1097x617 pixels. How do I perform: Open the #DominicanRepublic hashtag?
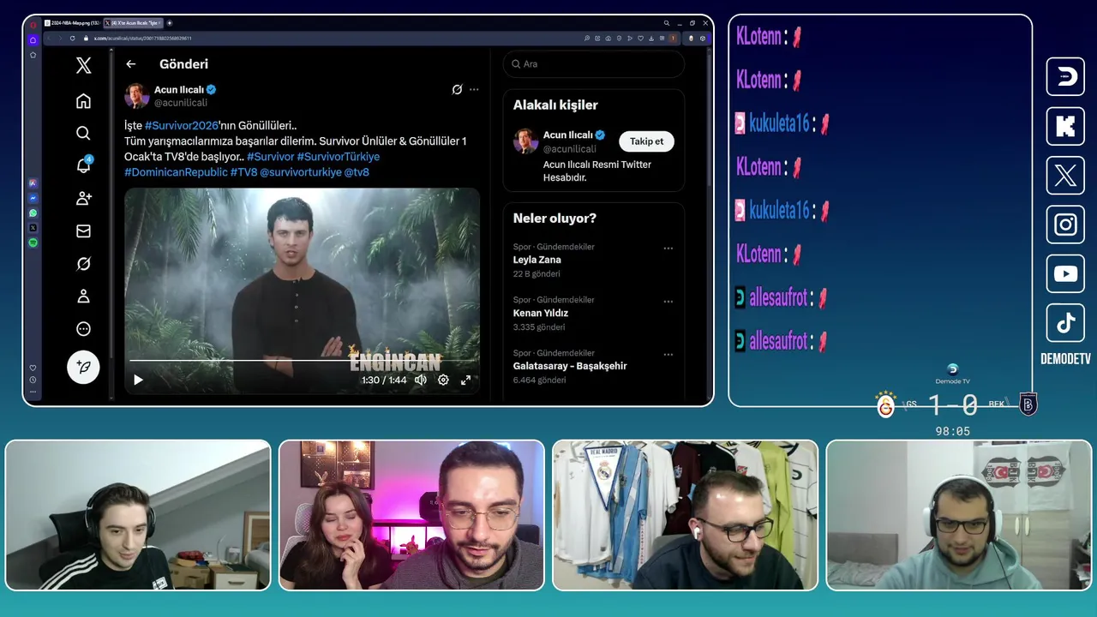(176, 172)
